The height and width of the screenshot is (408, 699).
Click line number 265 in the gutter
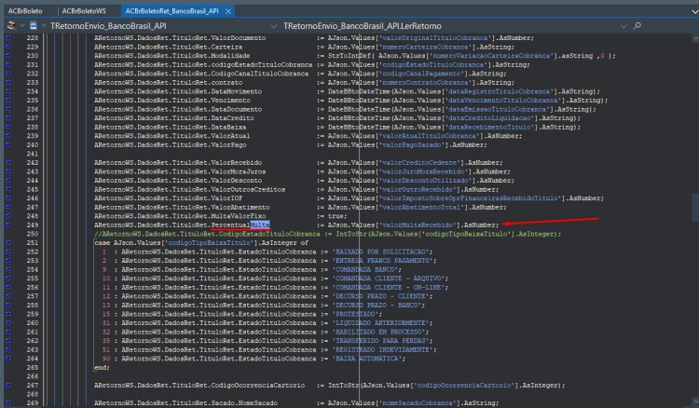click(33, 367)
